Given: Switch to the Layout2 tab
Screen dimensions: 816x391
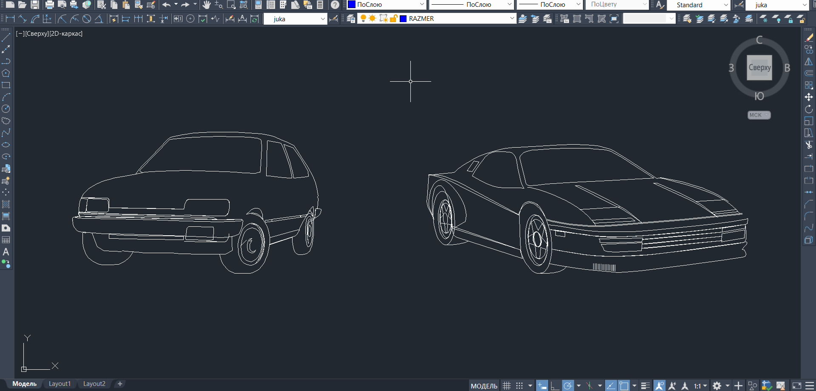Looking at the screenshot, I should point(94,384).
